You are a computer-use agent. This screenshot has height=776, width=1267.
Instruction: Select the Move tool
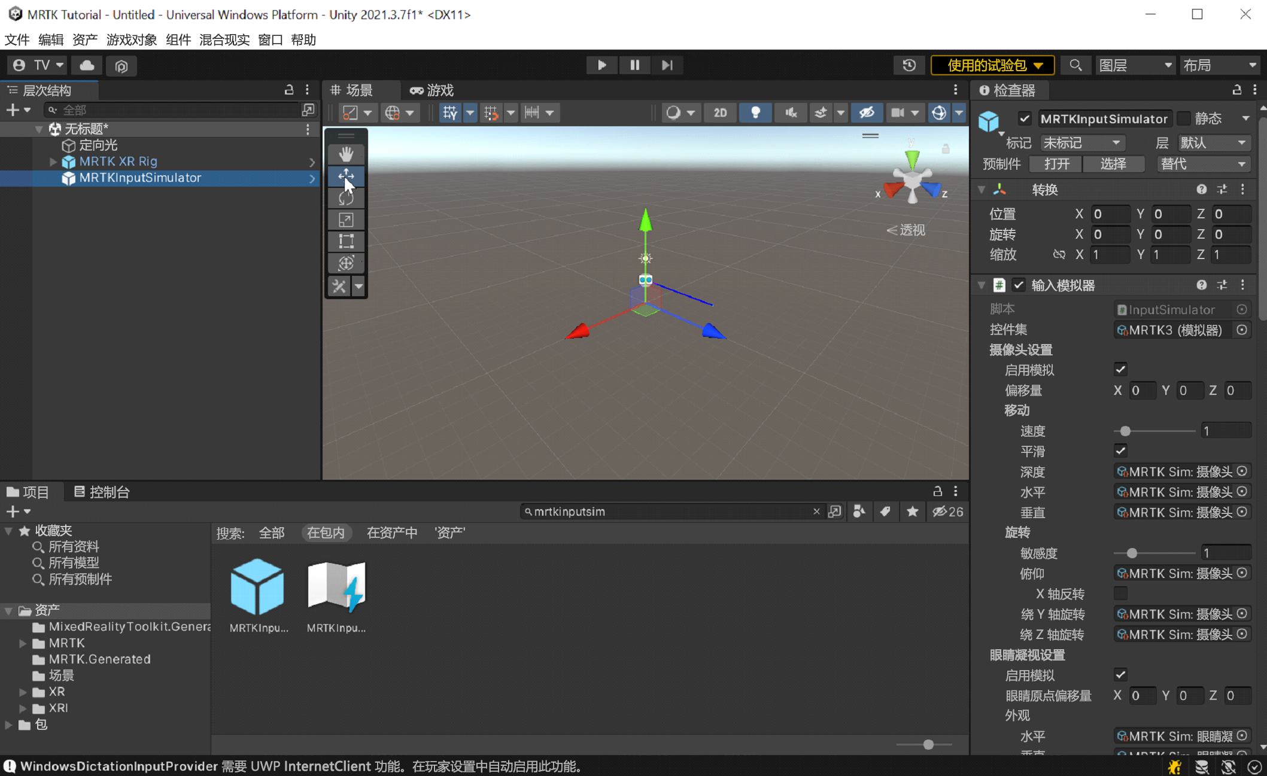coord(346,176)
